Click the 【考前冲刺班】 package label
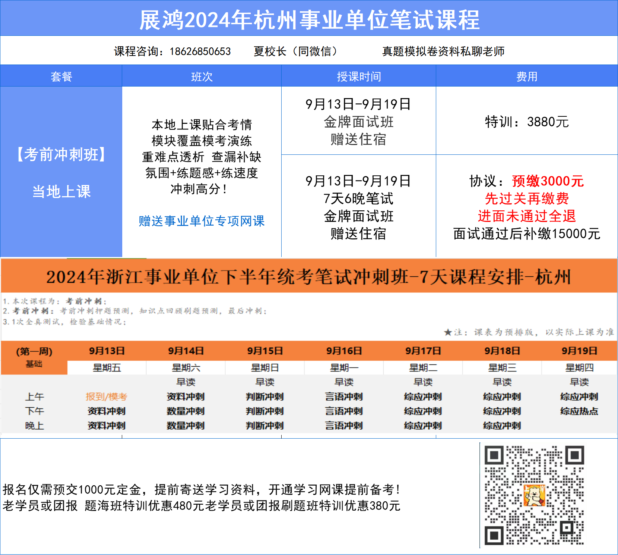The height and width of the screenshot is (555, 618). [x=61, y=154]
